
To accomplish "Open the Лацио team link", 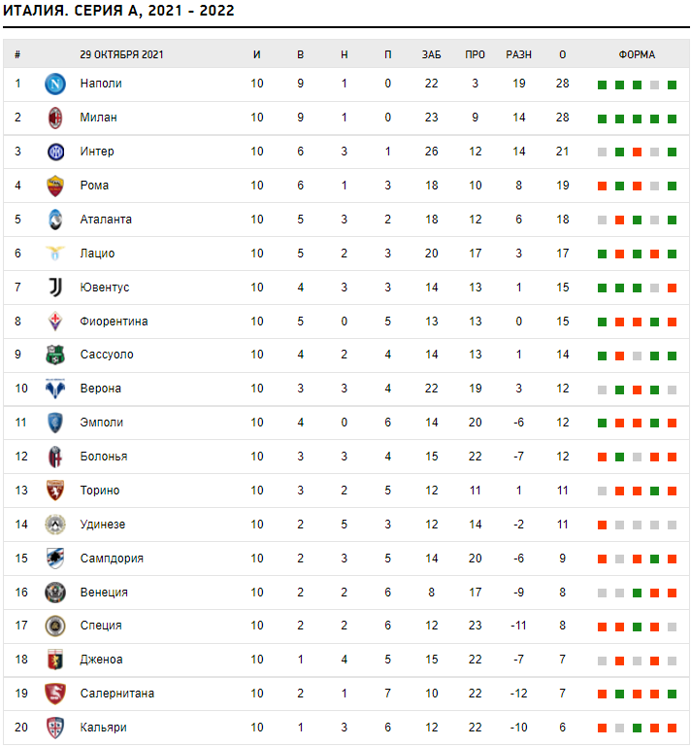I will click(x=97, y=254).
